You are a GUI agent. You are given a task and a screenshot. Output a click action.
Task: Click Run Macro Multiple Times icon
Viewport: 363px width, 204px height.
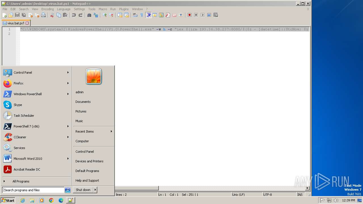click(x=209, y=15)
